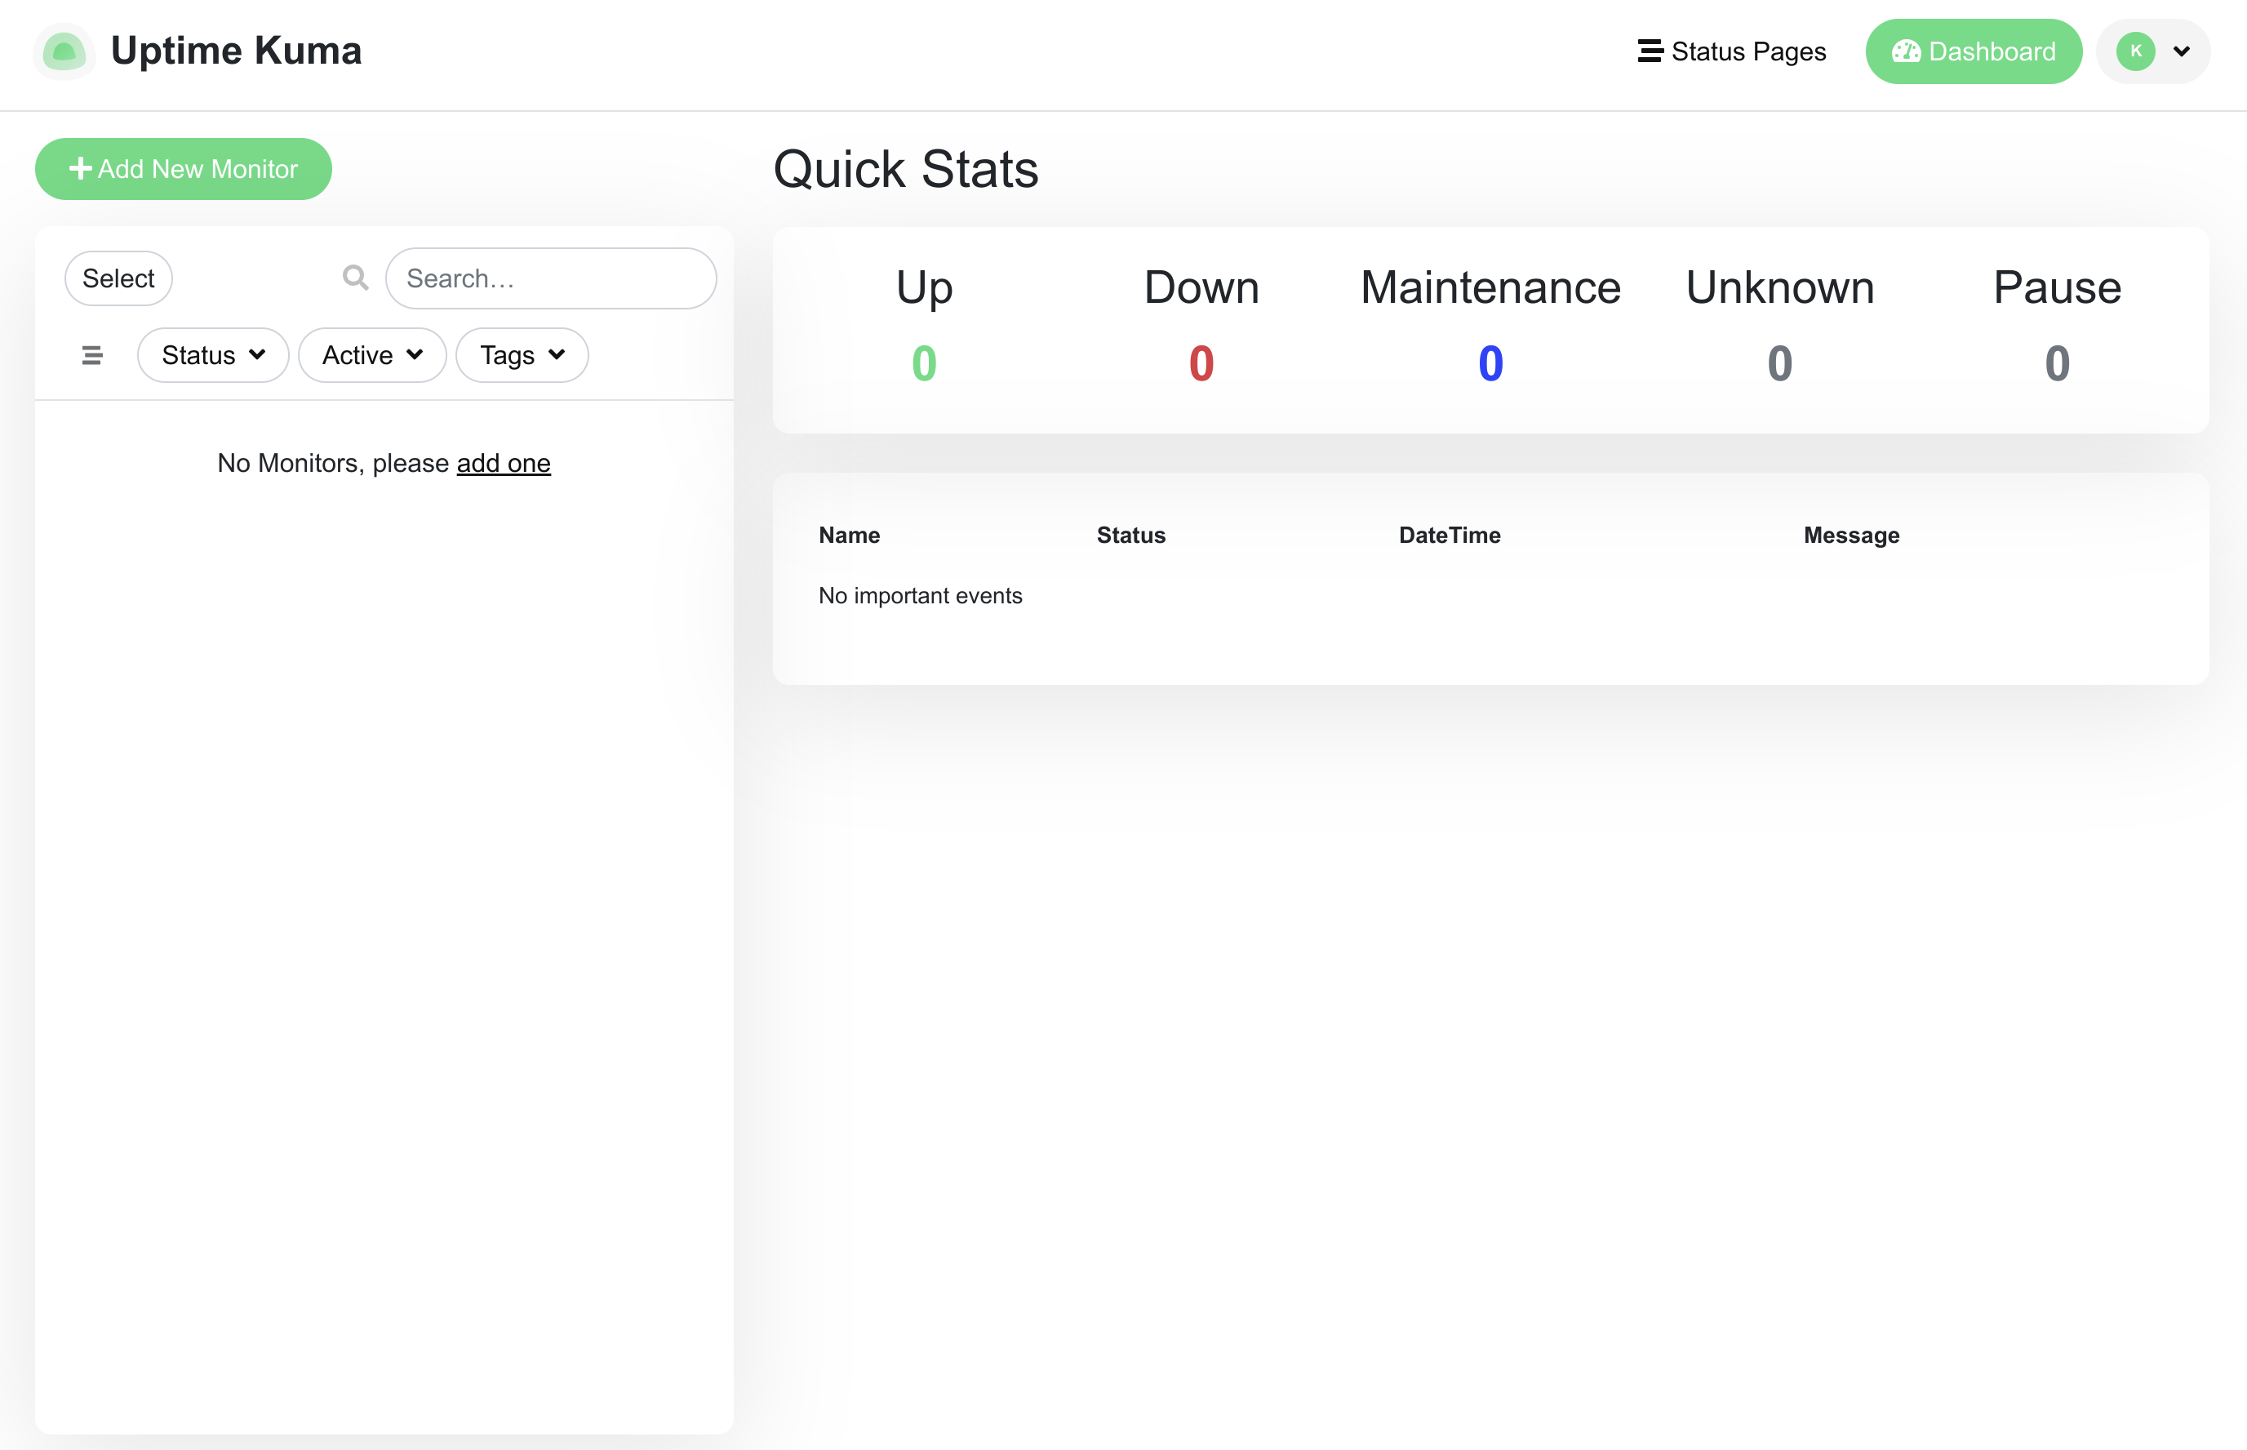
Task: Click the Down count value 0
Action: click(x=1201, y=363)
